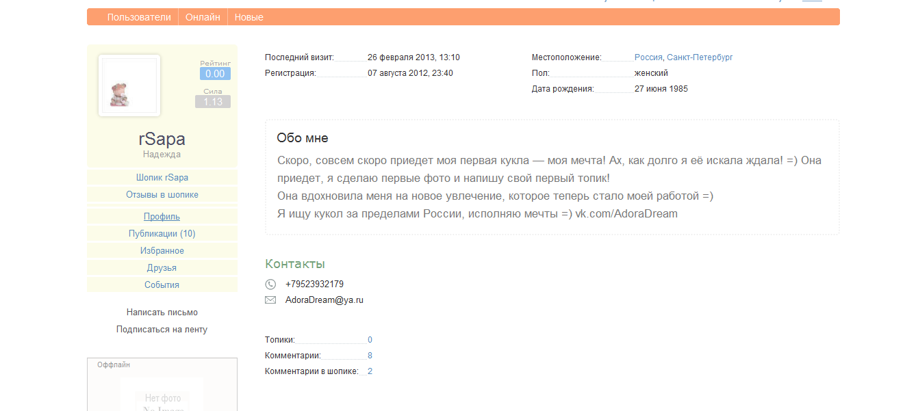Image resolution: width=905 pixels, height=411 pixels.
Task: Open the Санкт-Петербург location link
Action: click(x=700, y=57)
